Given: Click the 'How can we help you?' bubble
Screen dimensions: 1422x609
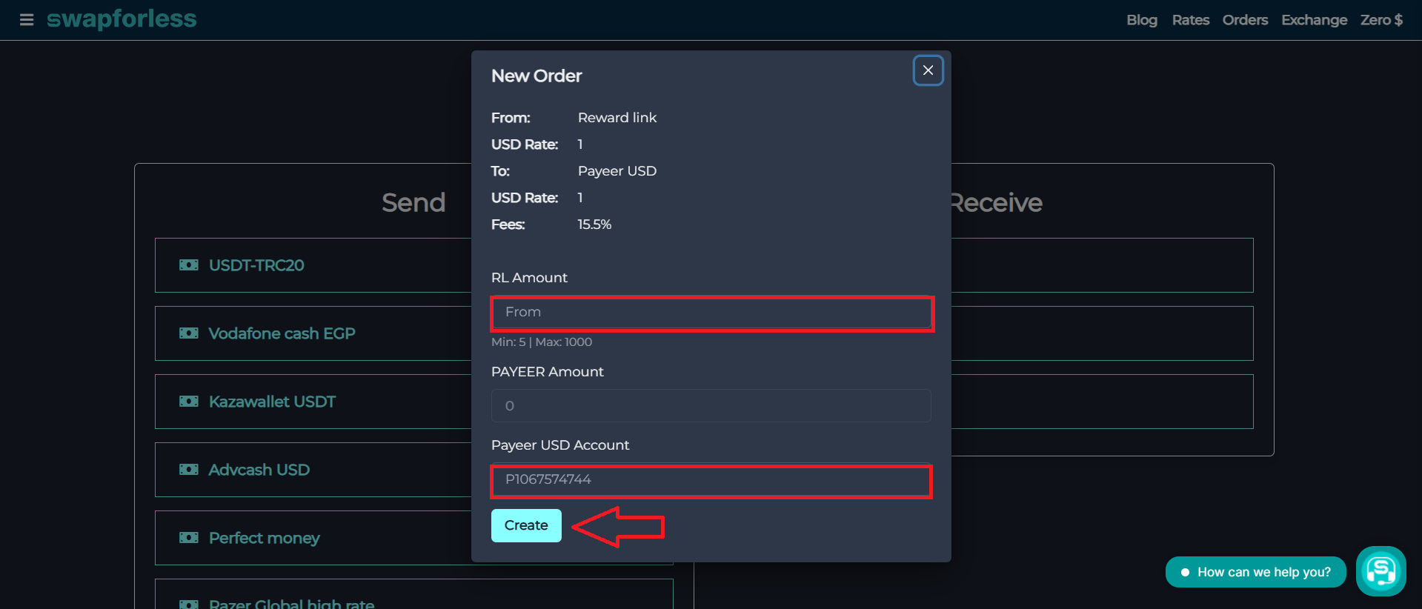Looking at the screenshot, I should 1256,572.
